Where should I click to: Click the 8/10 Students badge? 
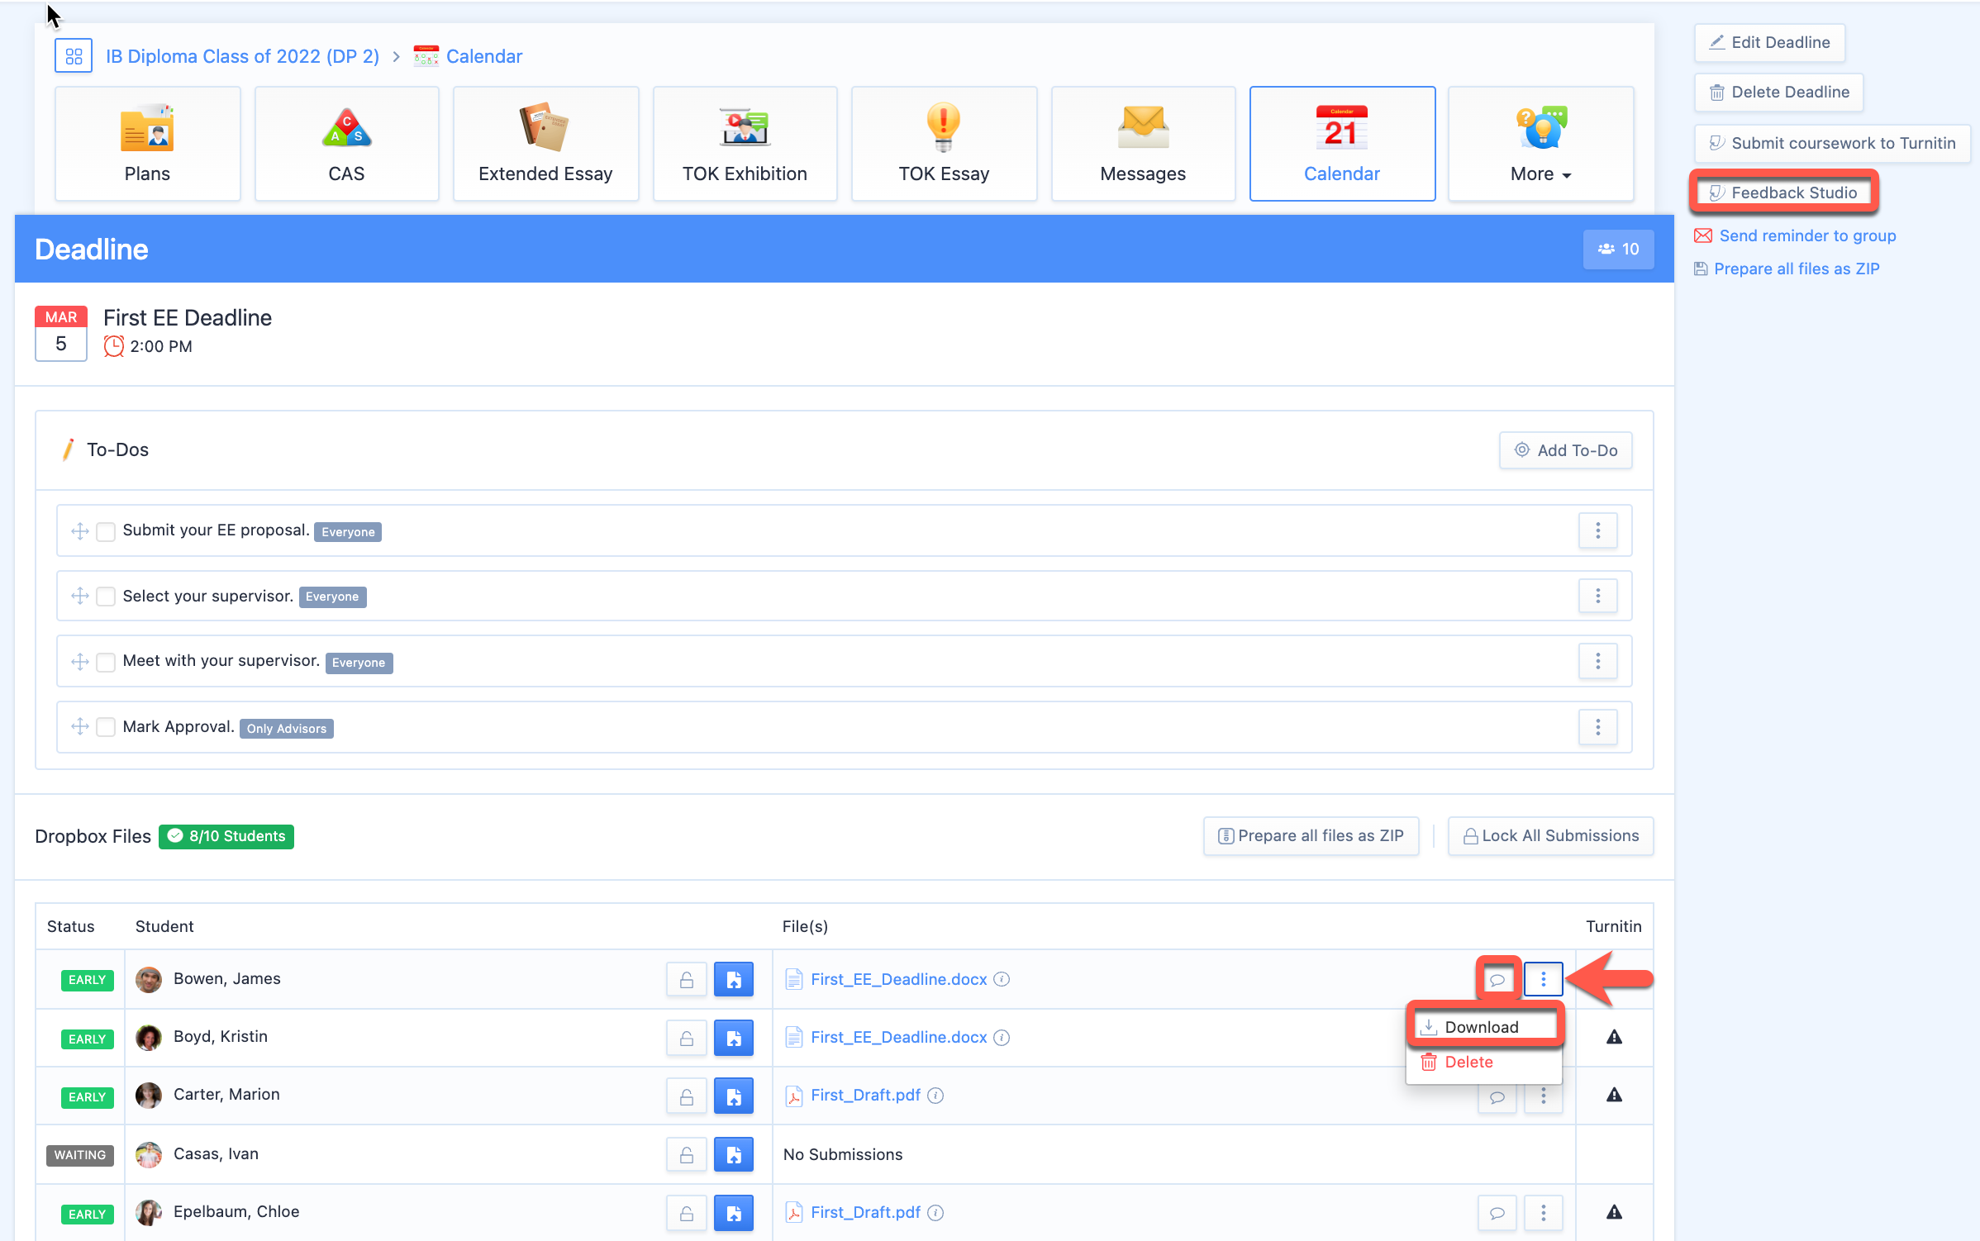226,836
